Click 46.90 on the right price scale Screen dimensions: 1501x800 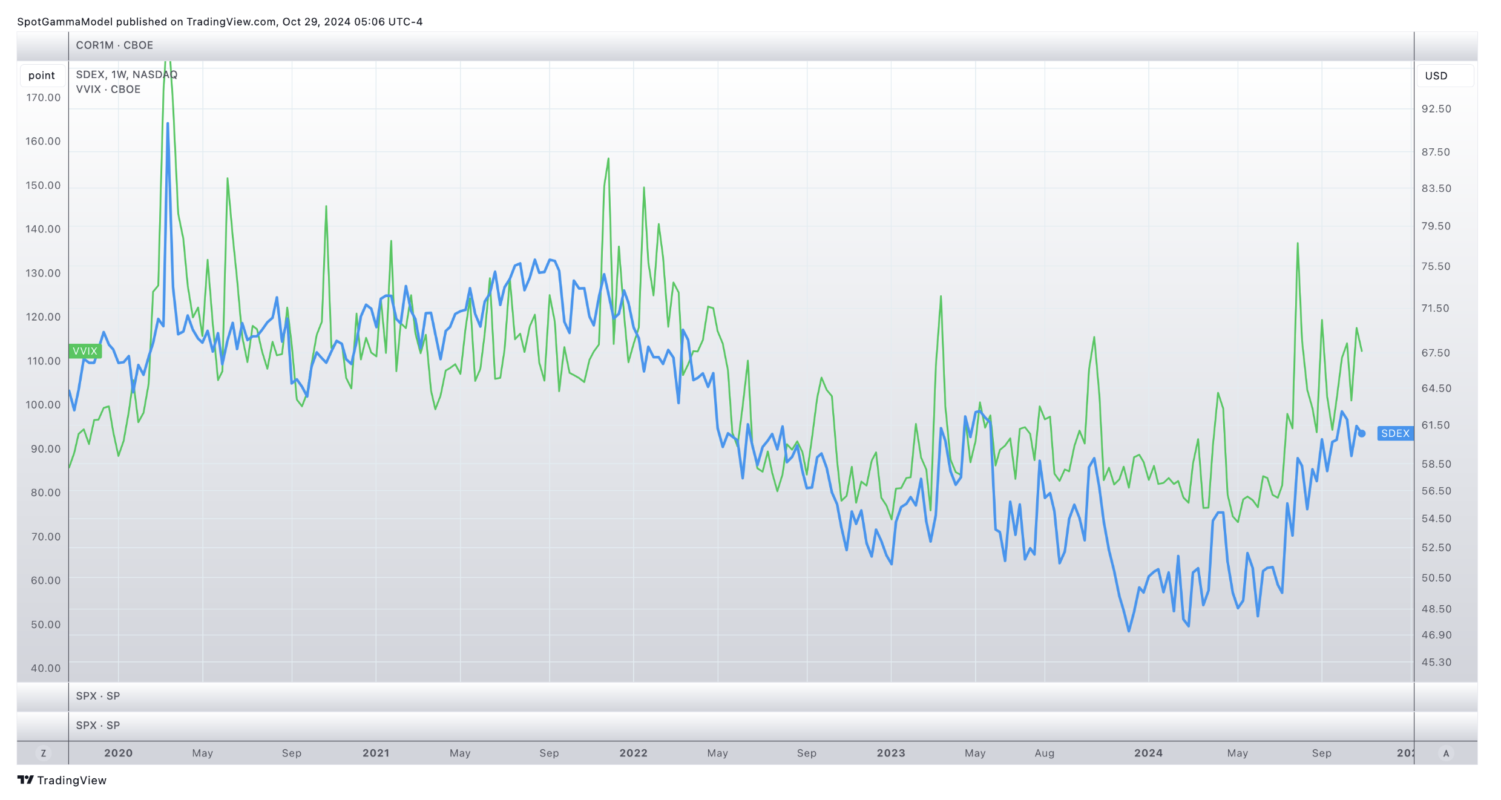tap(1436, 635)
